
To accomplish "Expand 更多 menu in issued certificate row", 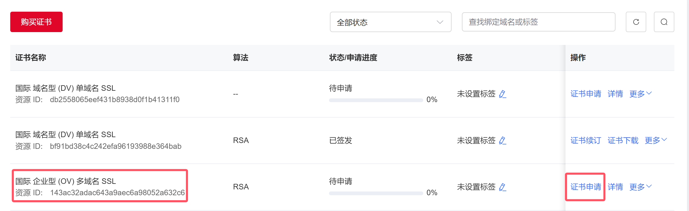I will (x=656, y=140).
